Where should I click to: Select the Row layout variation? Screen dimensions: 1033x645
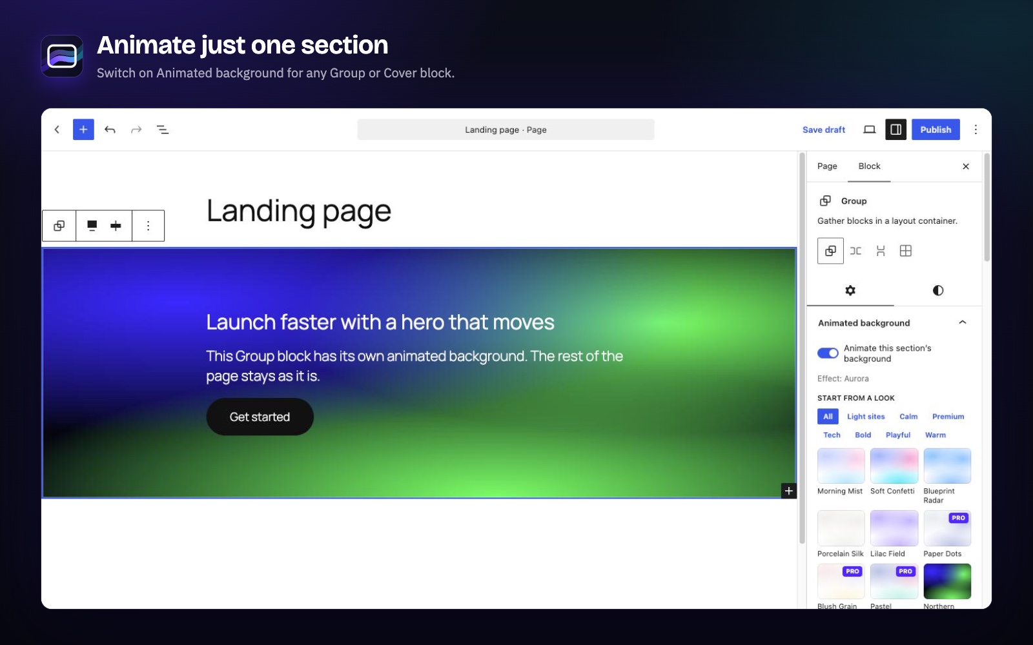tap(855, 251)
